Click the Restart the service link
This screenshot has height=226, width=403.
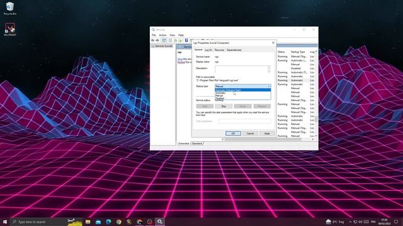point(181,62)
